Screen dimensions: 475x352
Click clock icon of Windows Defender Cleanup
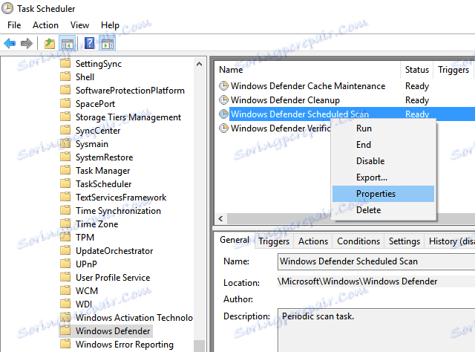pyautogui.click(x=223, y=100)
